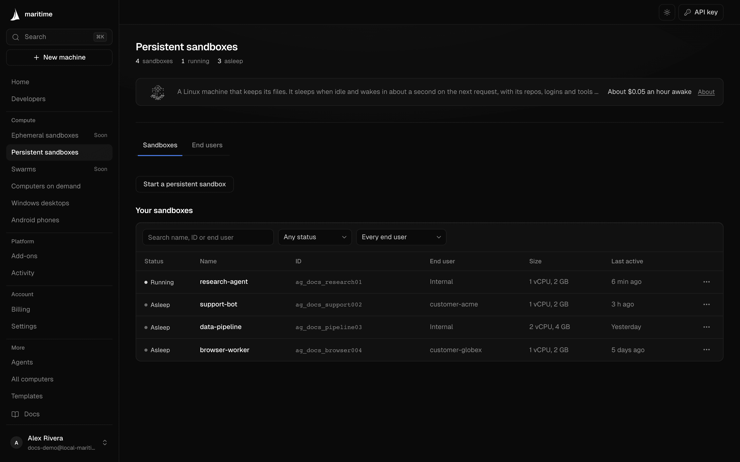
Task: Click the dotted sandbox illustration icon
Action: tap(158, 92)
